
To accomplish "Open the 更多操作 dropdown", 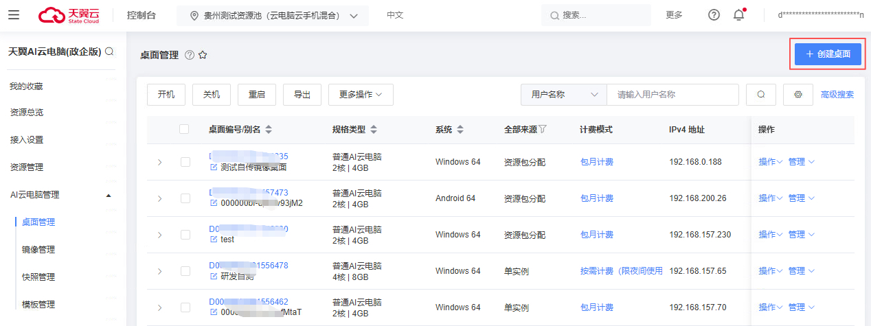I will pos(361,95).
